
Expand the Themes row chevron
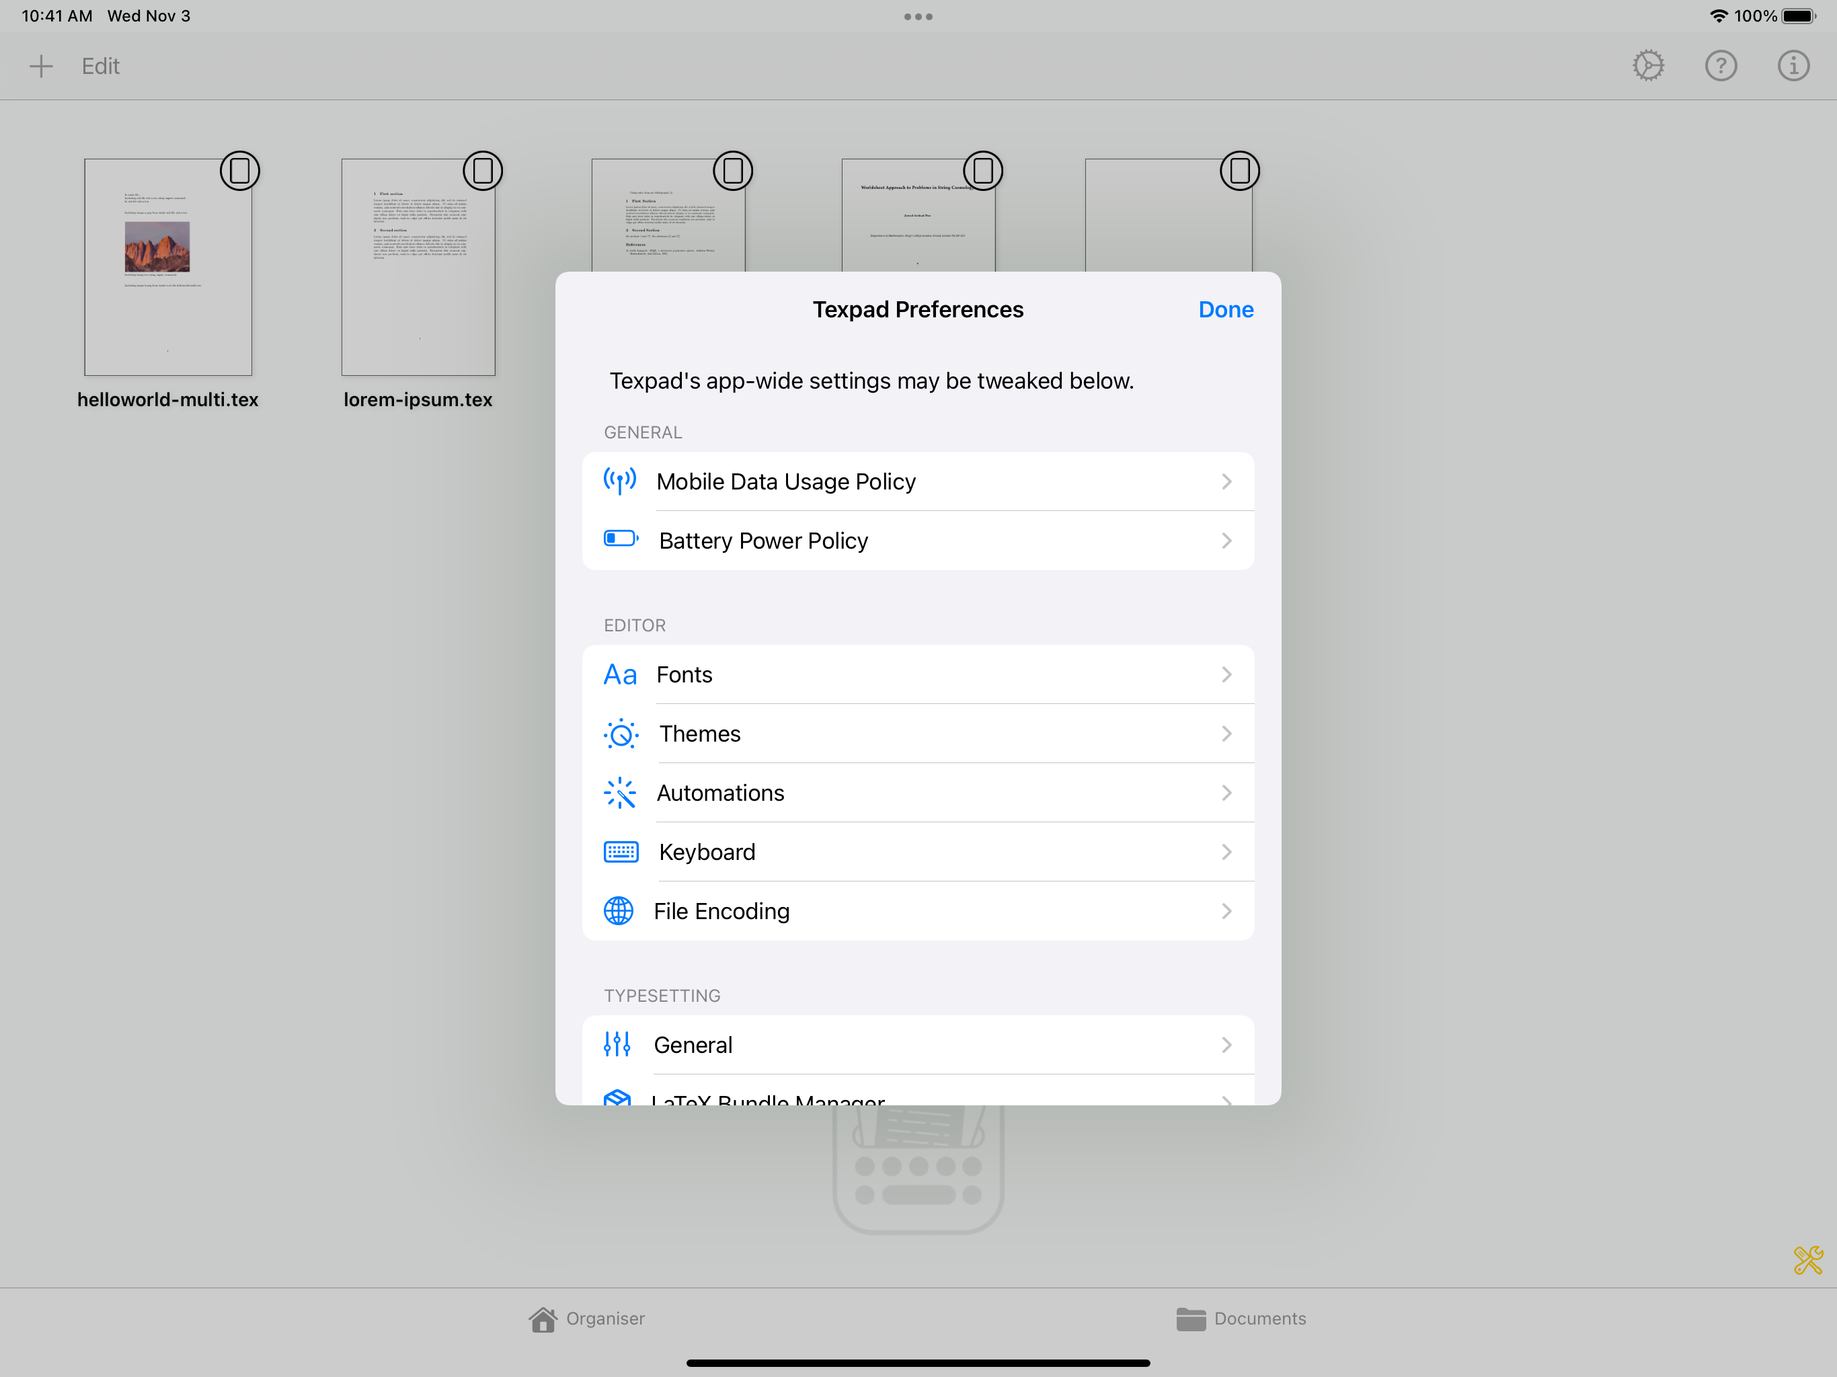coord(1226,734)
